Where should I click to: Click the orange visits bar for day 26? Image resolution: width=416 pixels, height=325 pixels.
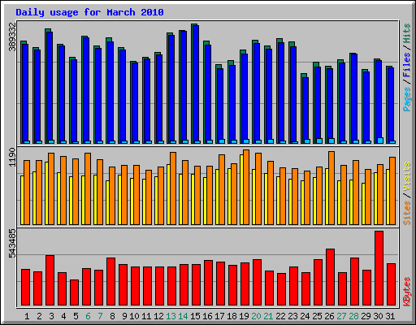(x=331, y=188)
